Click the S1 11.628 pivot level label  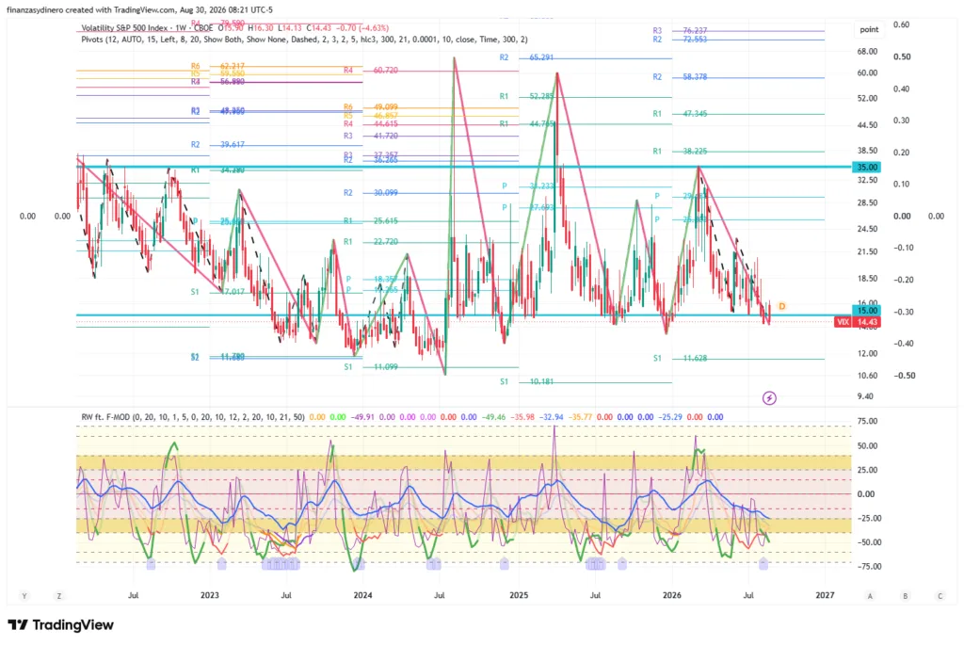coord(680,358)
